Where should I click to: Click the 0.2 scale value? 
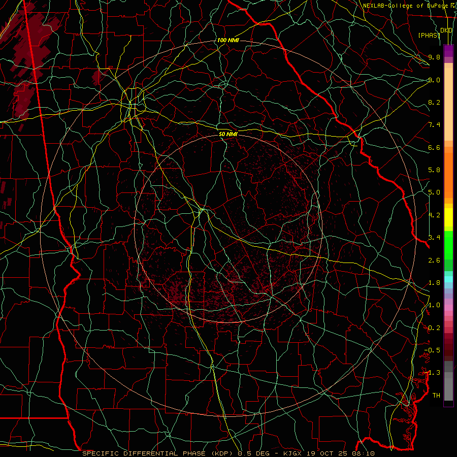pyautogui.click(x=434, y=328)
